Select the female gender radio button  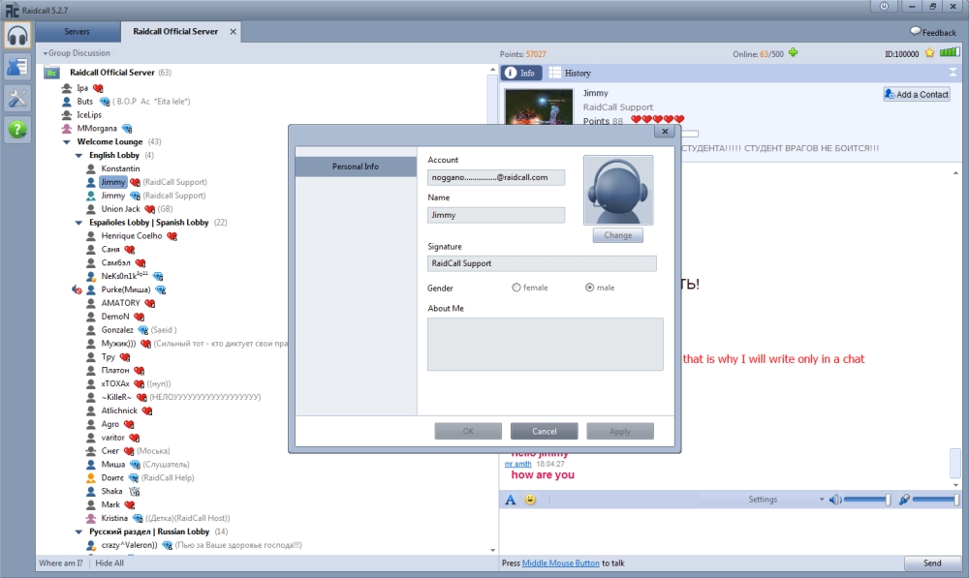tap(516, 288)
